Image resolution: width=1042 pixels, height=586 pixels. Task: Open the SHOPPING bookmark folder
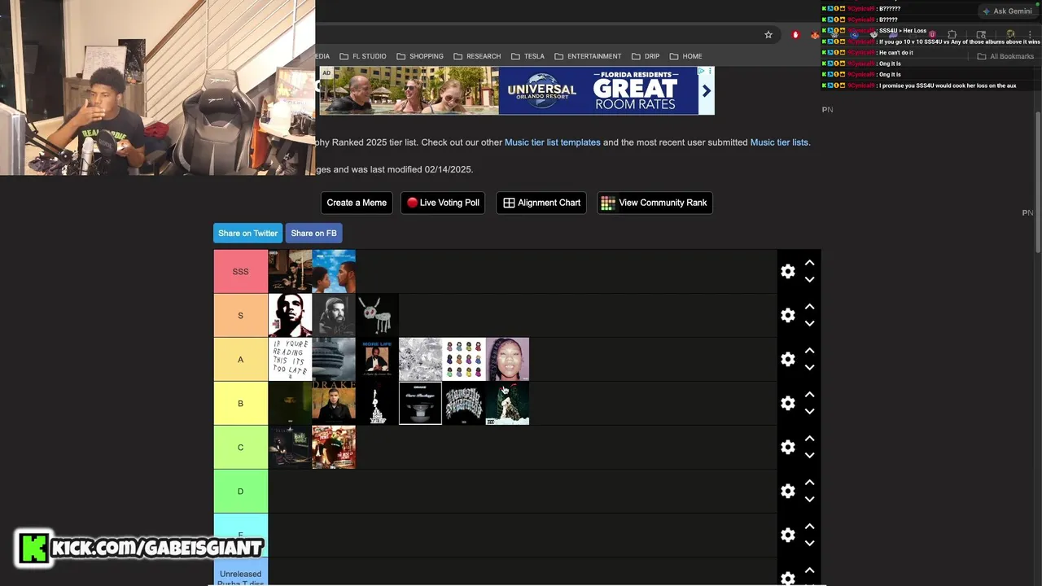tap(420, 56)
